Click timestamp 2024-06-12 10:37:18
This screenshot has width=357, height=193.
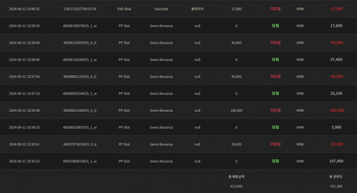point(24,93)
